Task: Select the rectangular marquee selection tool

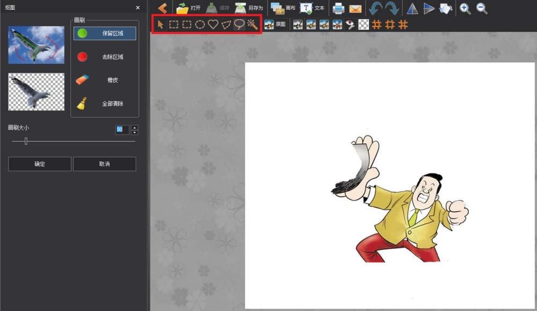Action: [x=174, y=24]
